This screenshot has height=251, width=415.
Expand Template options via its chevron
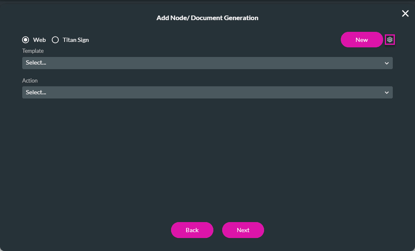coord(386,63)
